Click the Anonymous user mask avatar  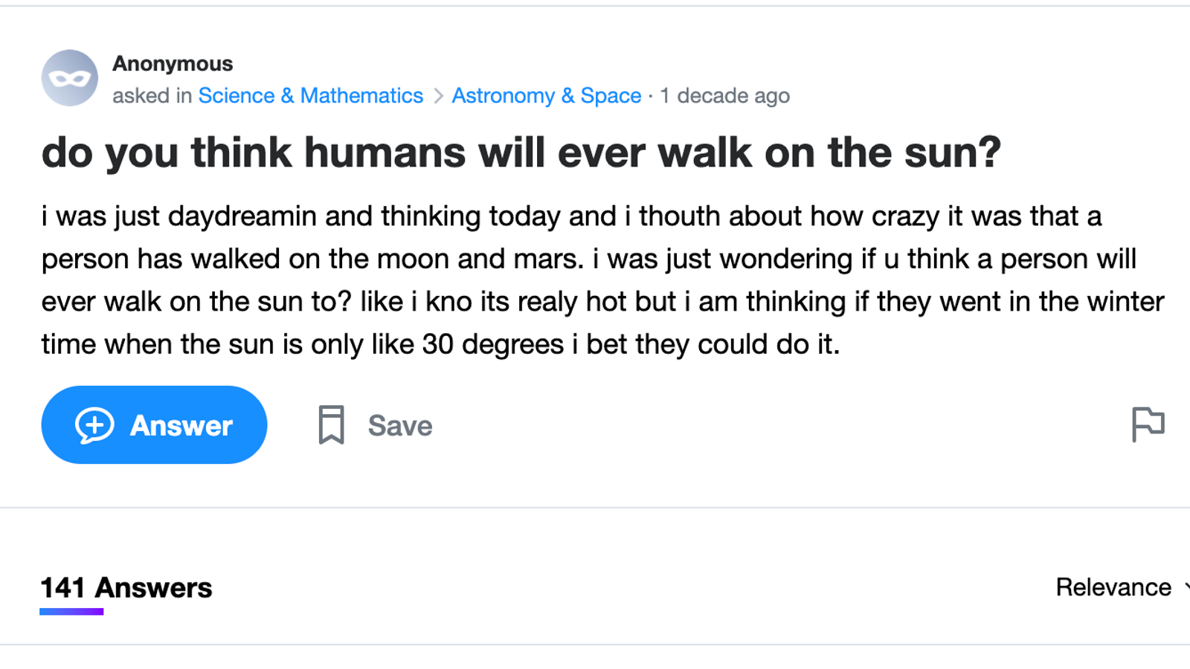point(69,78)
